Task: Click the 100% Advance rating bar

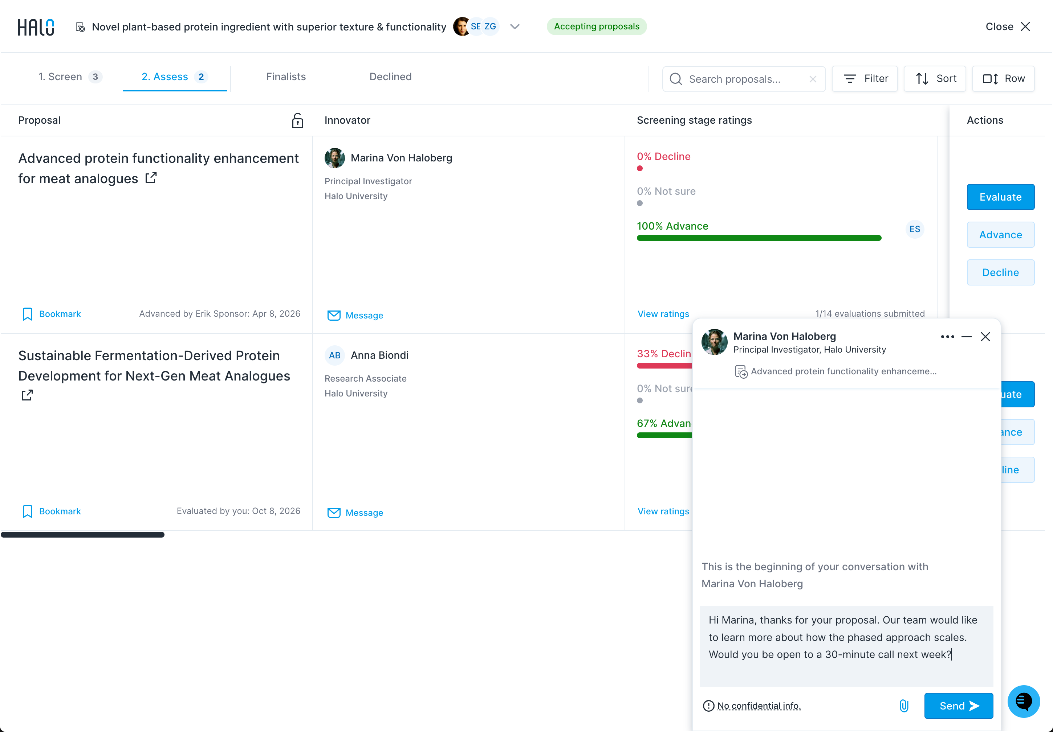Action: [x=759, y=238]
